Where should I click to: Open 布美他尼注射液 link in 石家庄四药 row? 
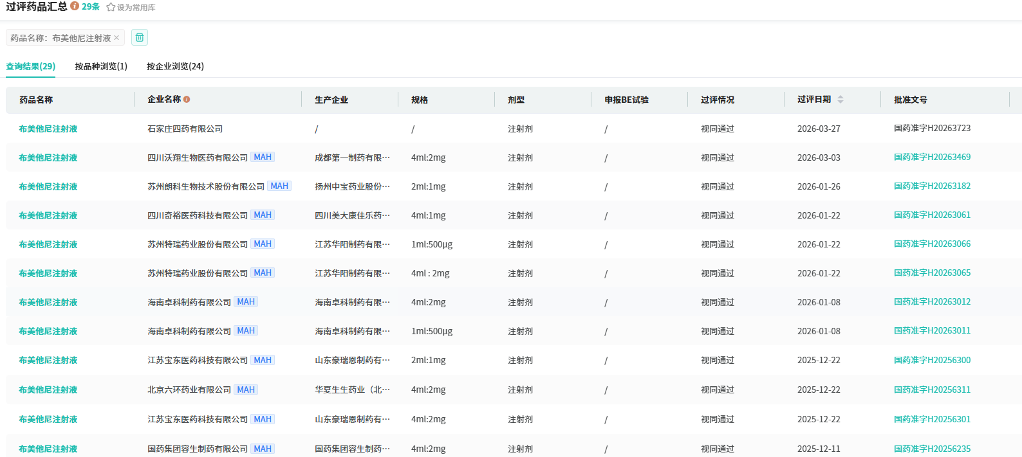pos(48,129)
